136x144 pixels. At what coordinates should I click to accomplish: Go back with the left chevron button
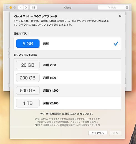[21, 8]
